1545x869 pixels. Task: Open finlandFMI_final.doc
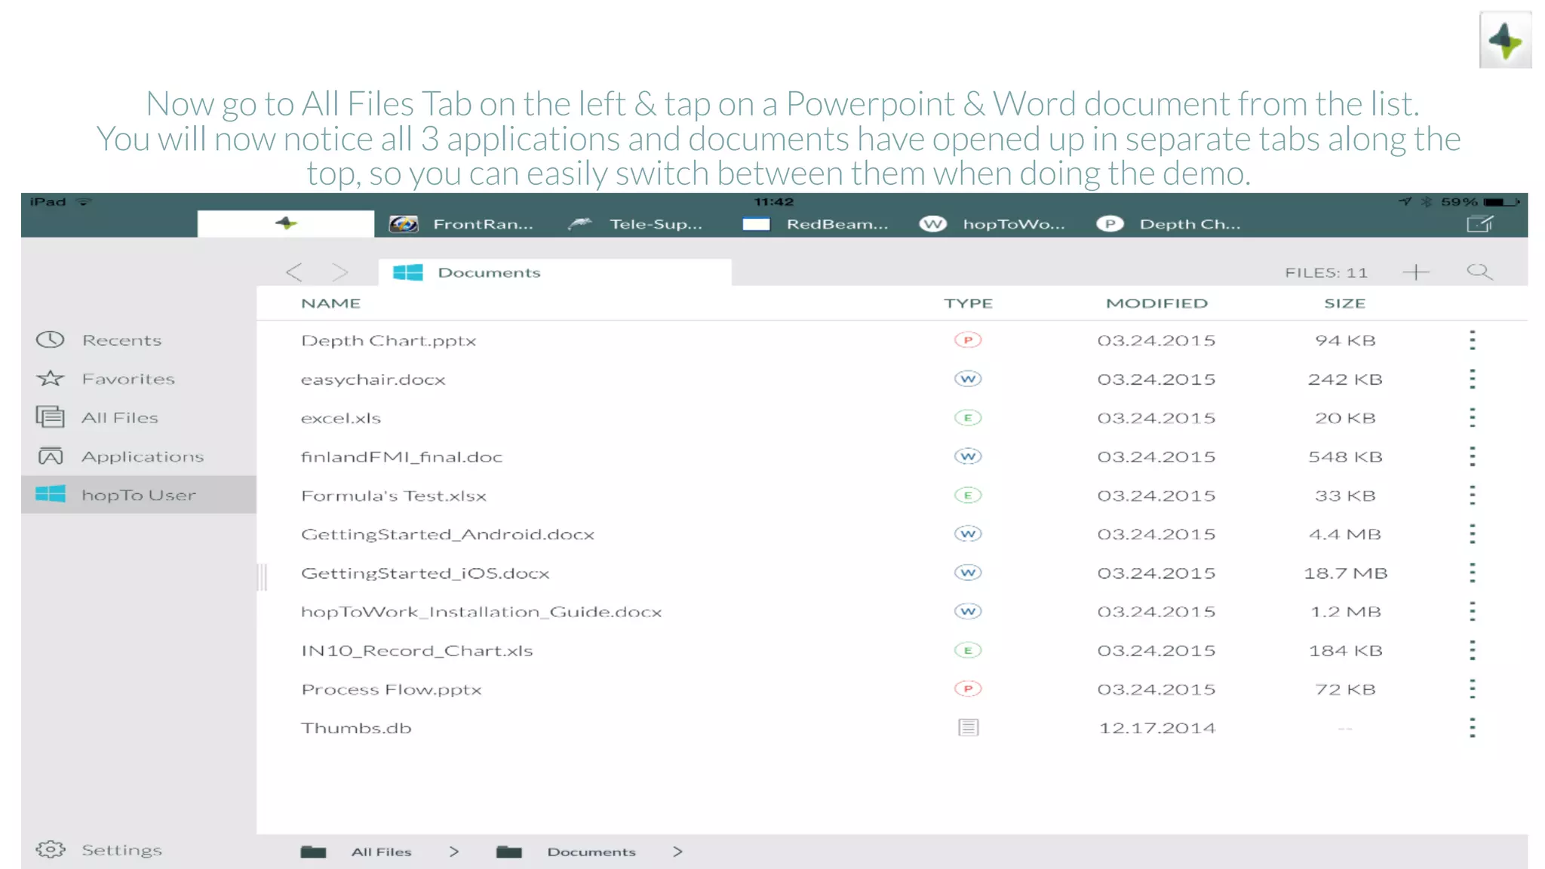pyautogui.click(x=401, y=456)
